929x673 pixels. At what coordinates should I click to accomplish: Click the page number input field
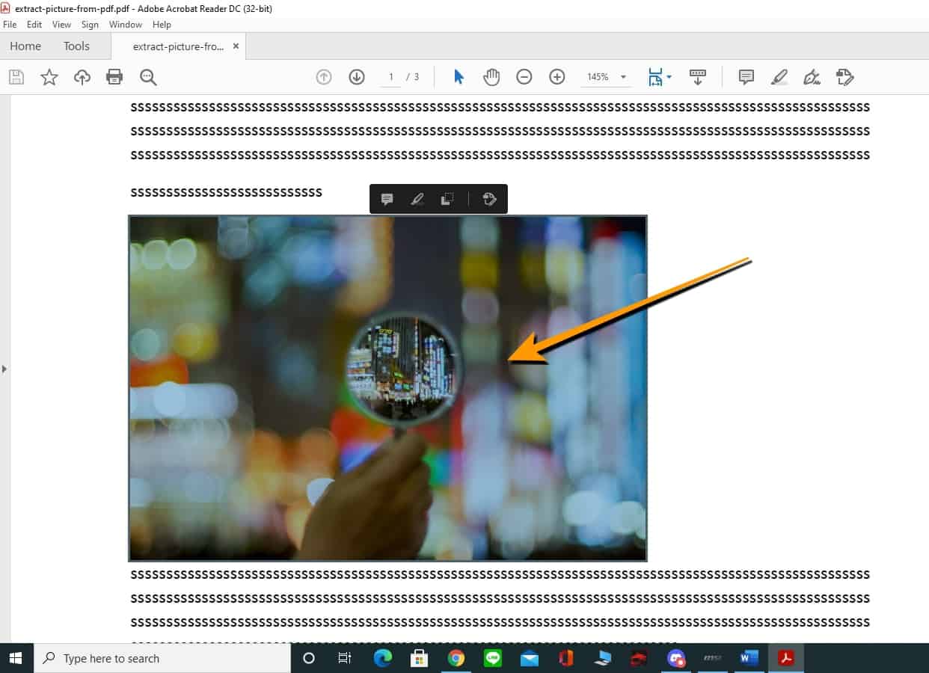click(x=390, y=77)
